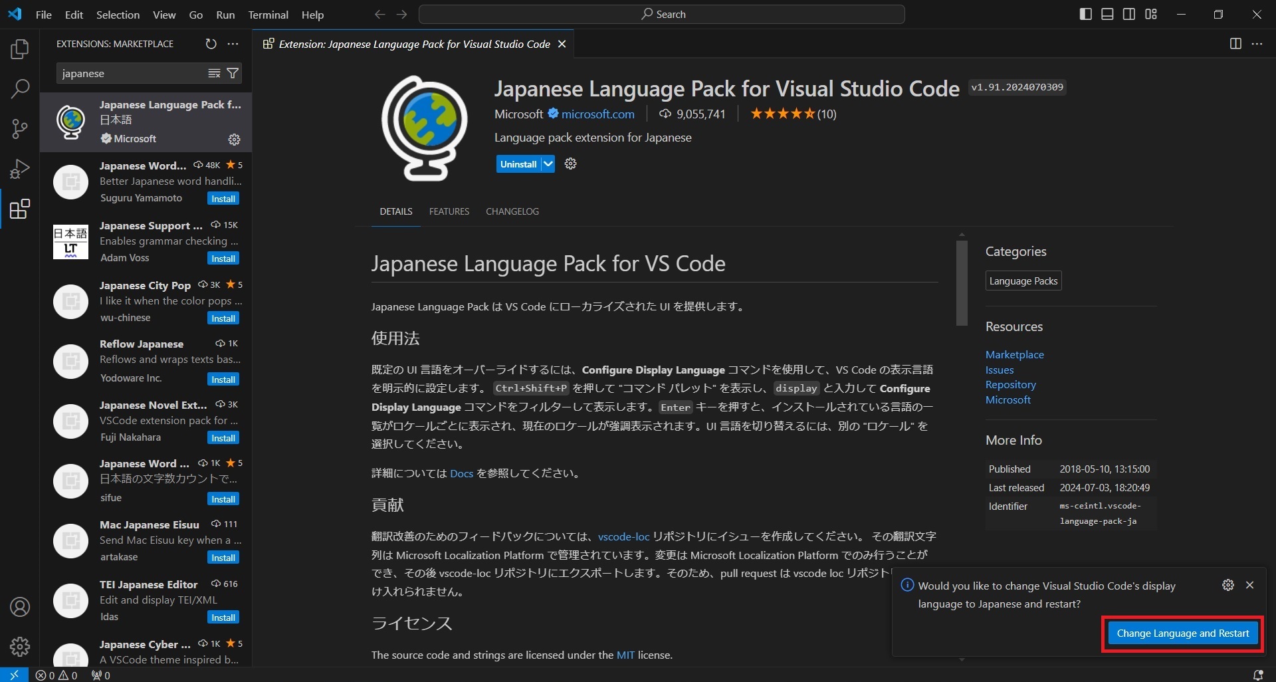The width and height of the screenshot is (1276, 682).
Task: Click the Language Packs category tag
Action: tap(1023, 281)
